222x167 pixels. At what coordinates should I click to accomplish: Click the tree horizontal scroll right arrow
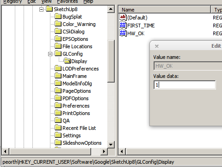point(104,151)
